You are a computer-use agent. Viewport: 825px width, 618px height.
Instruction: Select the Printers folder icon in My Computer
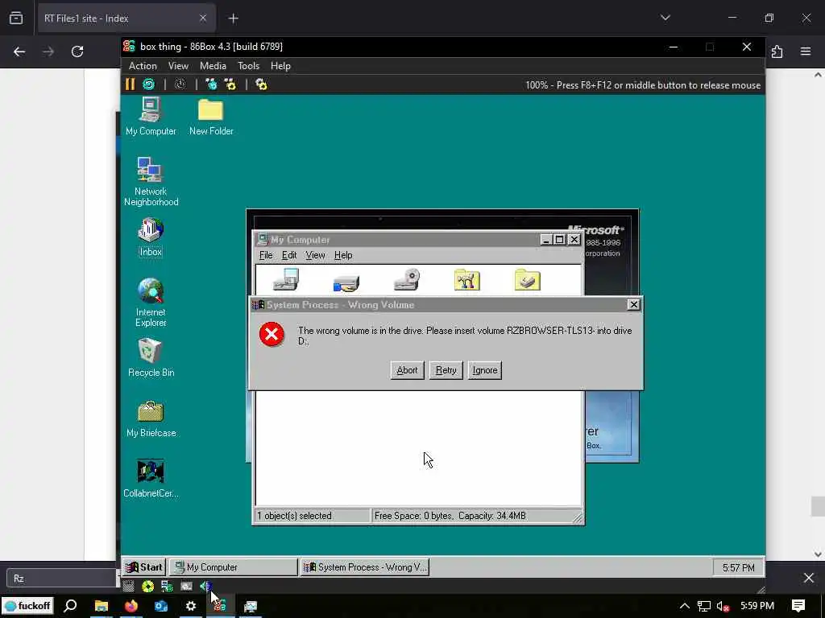[528, 279]
